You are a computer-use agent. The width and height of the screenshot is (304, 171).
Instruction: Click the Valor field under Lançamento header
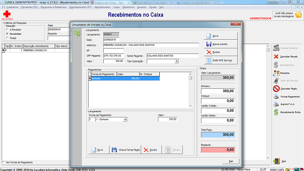[113, 61]
